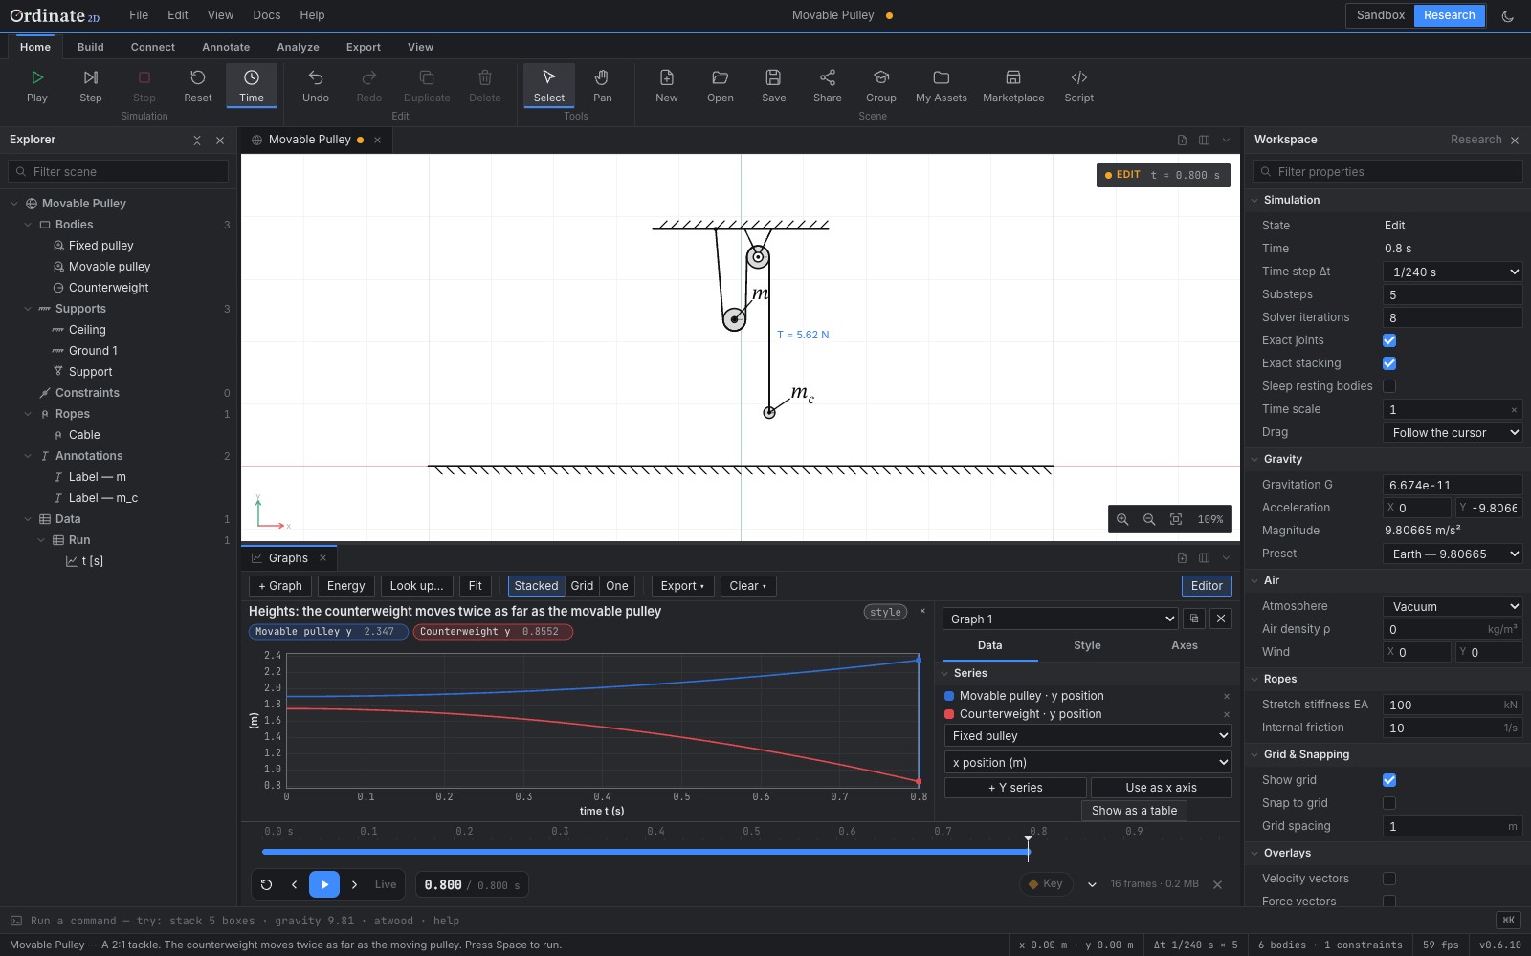1531x956 pixels.
Task: Click the timeline scrubber playhead
Action: click(1029, 847)
